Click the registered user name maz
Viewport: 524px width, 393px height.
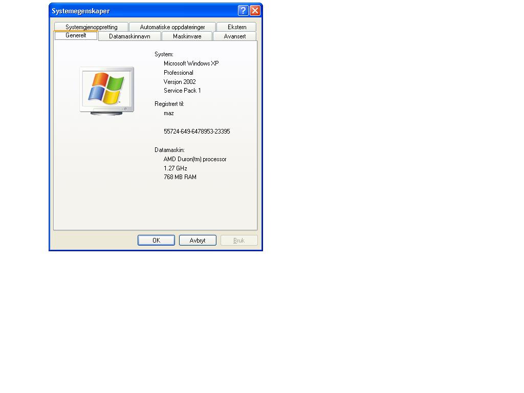point(168,113)
